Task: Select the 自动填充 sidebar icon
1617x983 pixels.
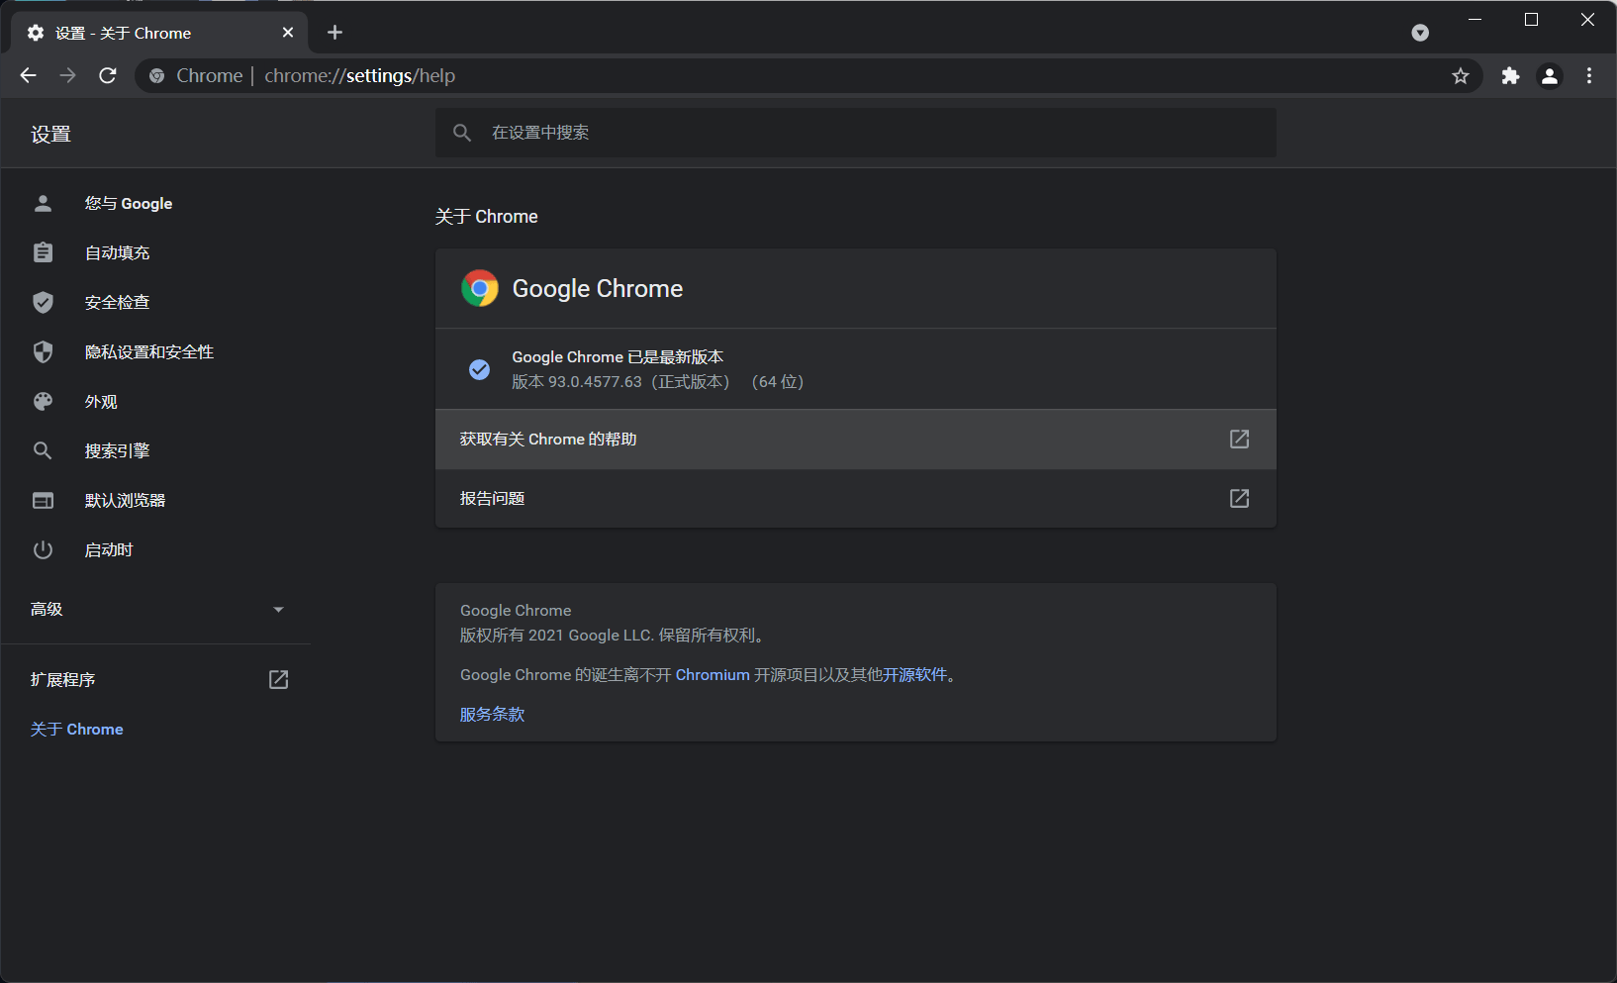Action: [x=43, y=252]
